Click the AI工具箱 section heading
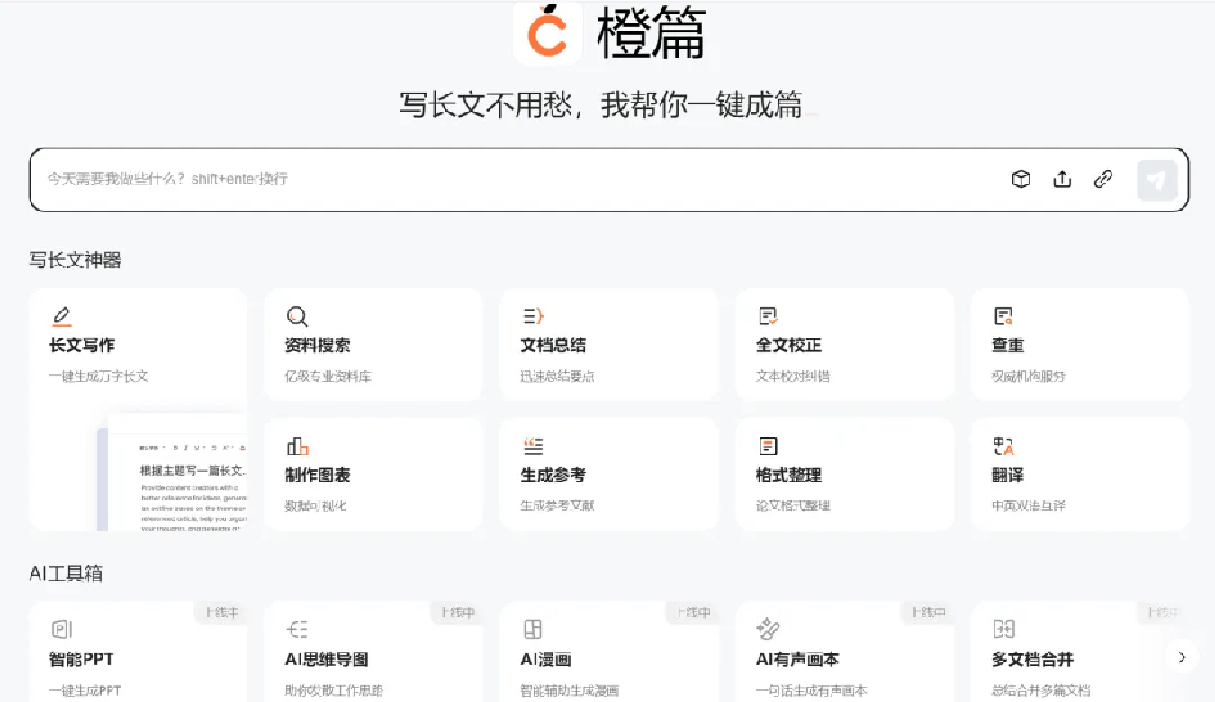Screen dimensions: 1215x702 [66, 572]
